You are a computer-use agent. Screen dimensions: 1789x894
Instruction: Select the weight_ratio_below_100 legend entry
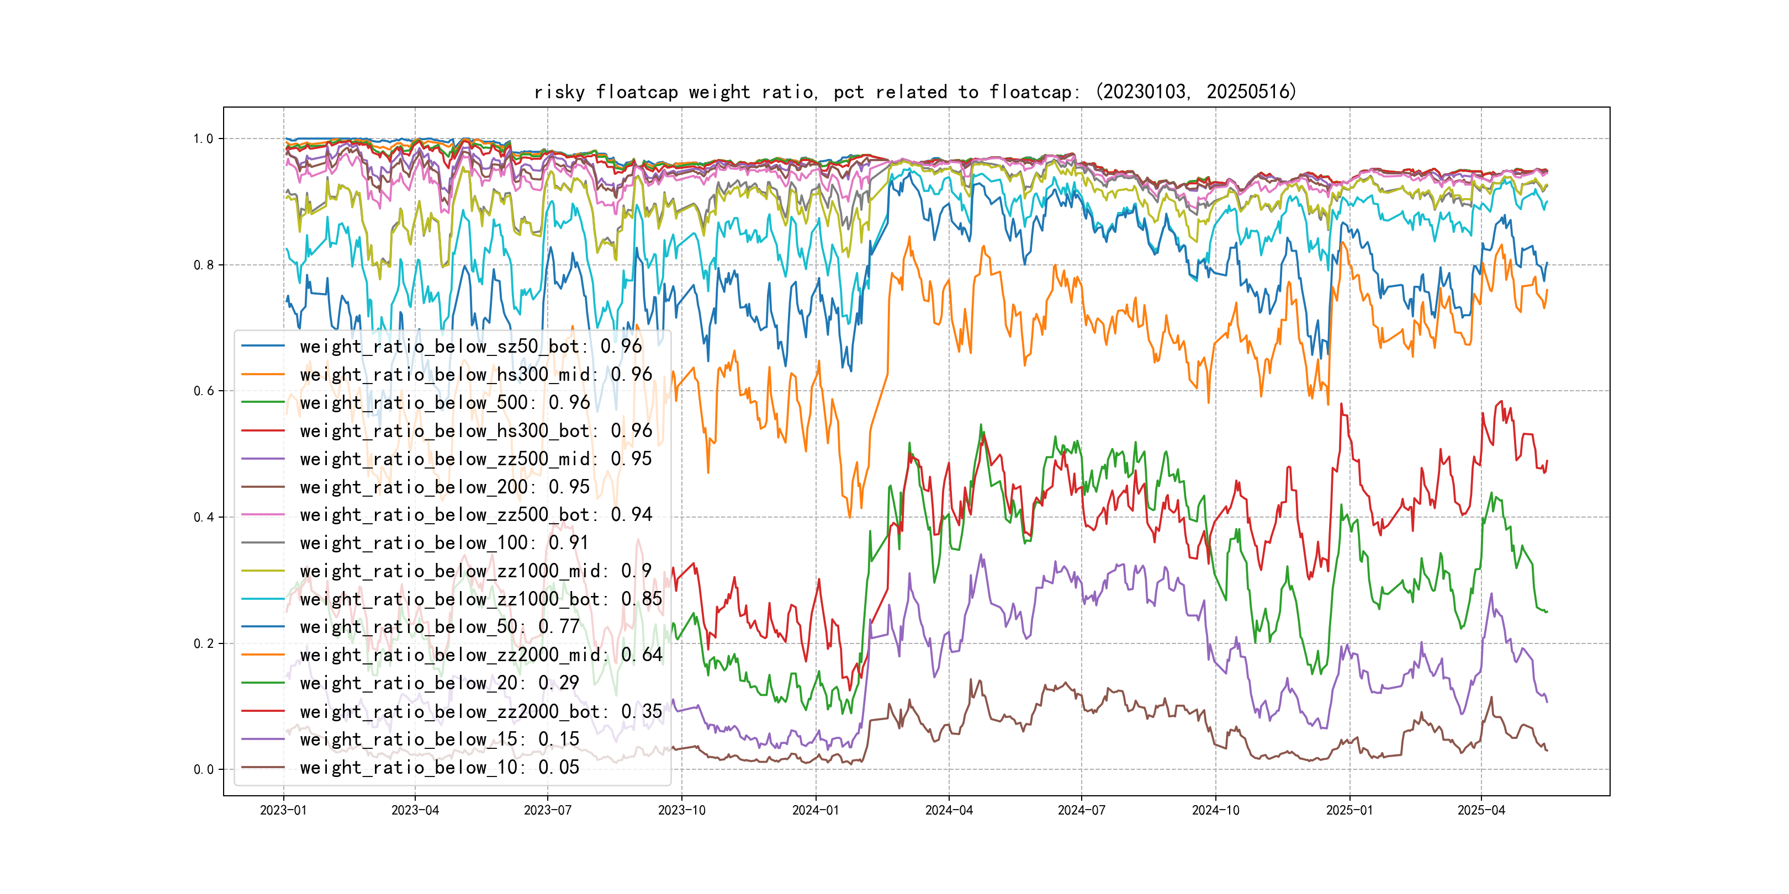tap(444, 542)
